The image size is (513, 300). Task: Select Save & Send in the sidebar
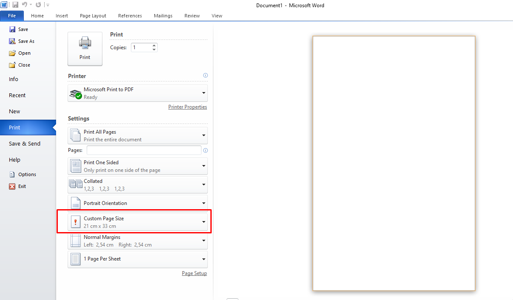[x=25, y=143]
